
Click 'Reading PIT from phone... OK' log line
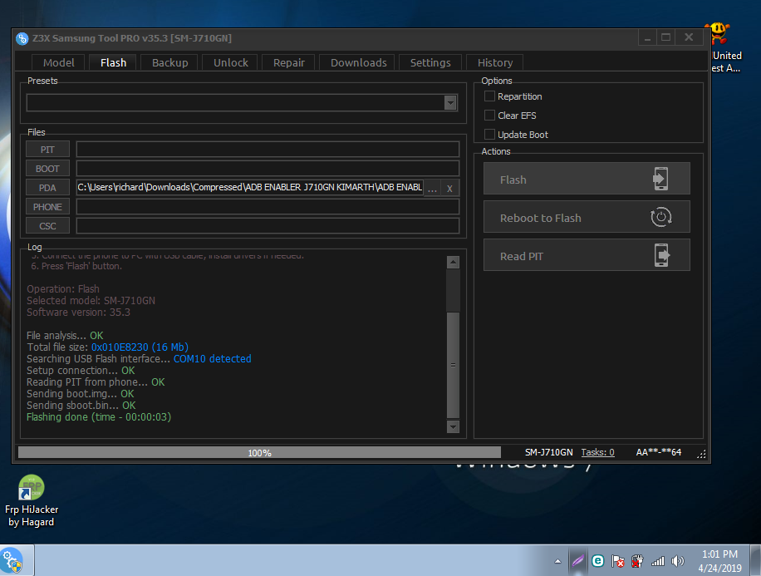coord(96,382)
